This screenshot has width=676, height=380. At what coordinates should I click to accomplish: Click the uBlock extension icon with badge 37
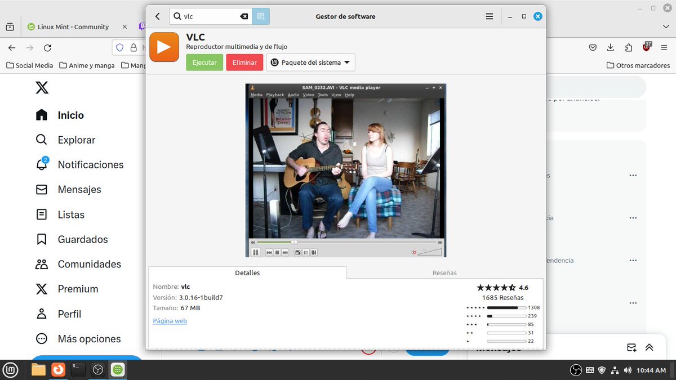point(647,47)
